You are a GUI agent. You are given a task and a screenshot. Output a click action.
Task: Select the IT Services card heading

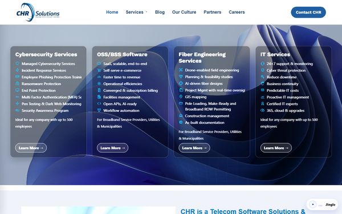[275, 54]
